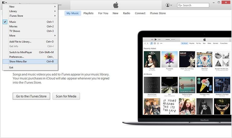Expand the New submenu
The width and height of the screenshot is (232, 138).
pyautogui.click(x=30, y=7)
